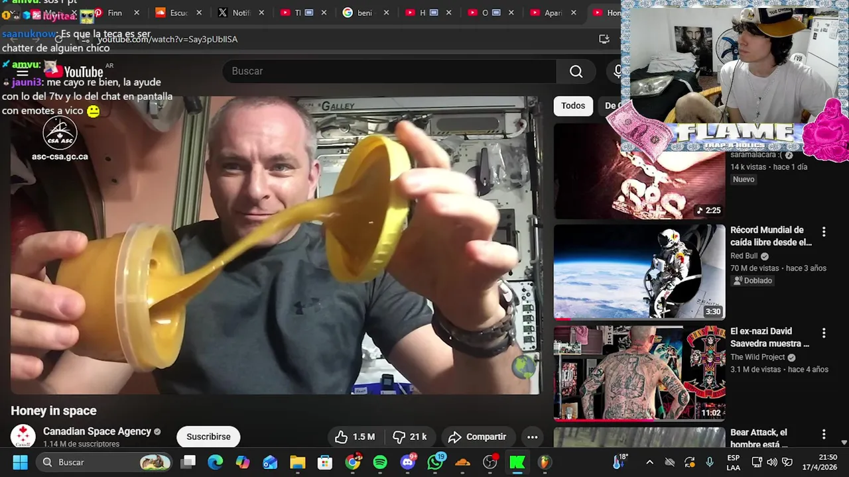This screenshot has height=477, width=849.
Task: Open the 'Bear Attack' video thumbnail
Action: (x=639, y=437)
